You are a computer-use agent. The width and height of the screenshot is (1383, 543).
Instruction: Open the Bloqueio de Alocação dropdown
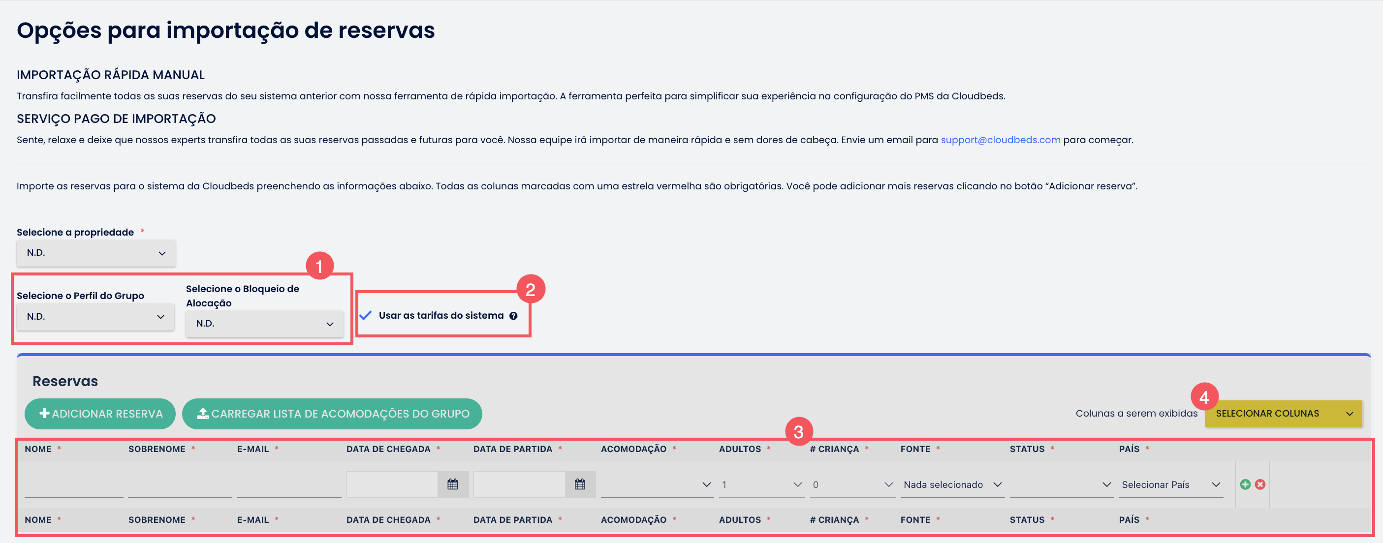point(265,324)
